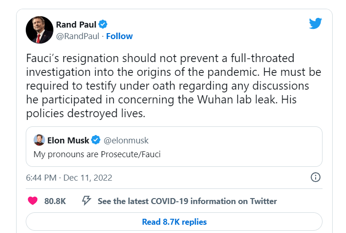Open the tweet info circle icon
Screen dimensions: 346x233
pyautogui.click(x=316, y=177)
